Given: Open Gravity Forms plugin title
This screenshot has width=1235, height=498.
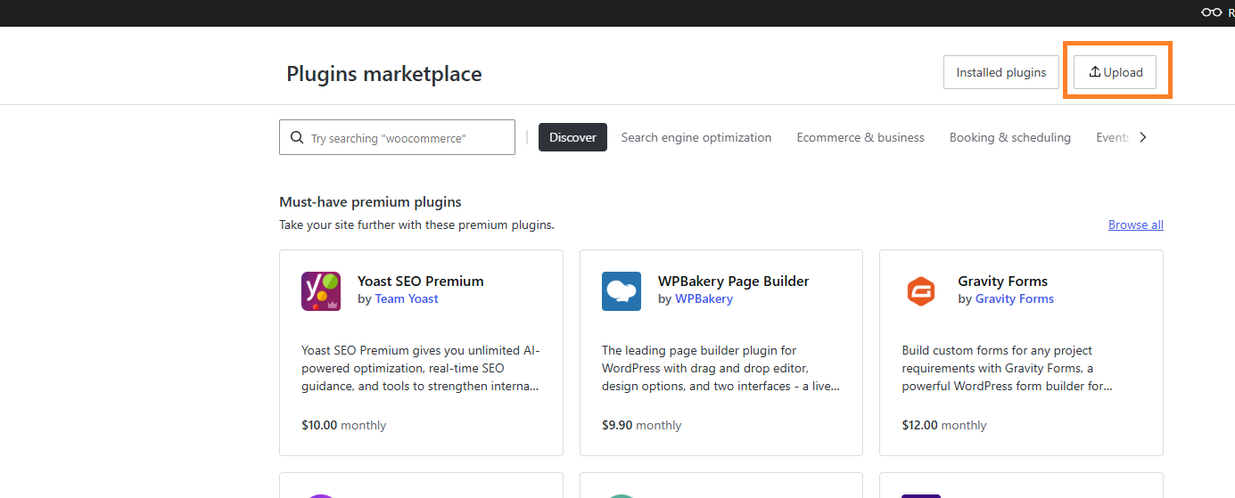Looking at the screenshot, I should [x=1003, y=281].
